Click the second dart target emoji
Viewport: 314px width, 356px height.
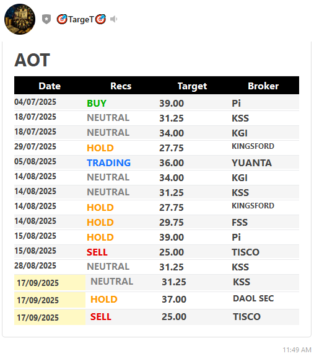[100, 19]
